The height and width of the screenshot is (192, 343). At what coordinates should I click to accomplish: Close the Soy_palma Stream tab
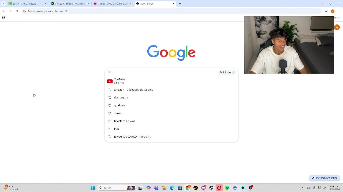[x=88, y=4]
